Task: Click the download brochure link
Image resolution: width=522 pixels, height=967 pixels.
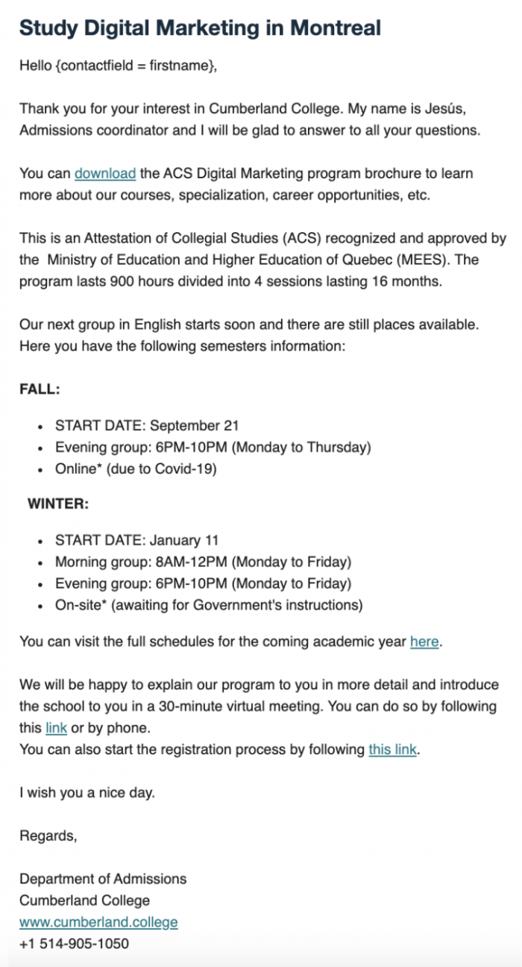Action: 104,174
